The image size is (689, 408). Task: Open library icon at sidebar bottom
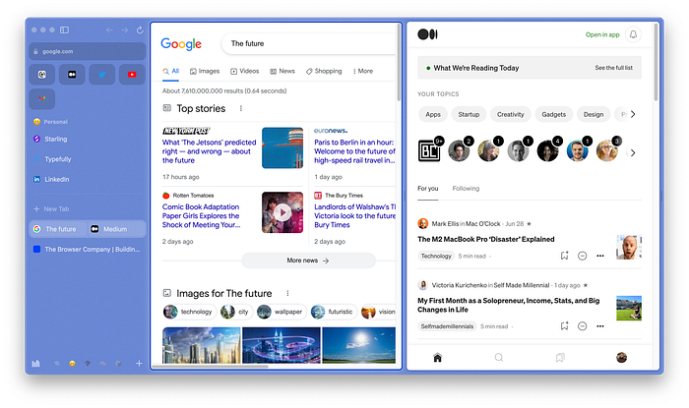coord(36,364)
